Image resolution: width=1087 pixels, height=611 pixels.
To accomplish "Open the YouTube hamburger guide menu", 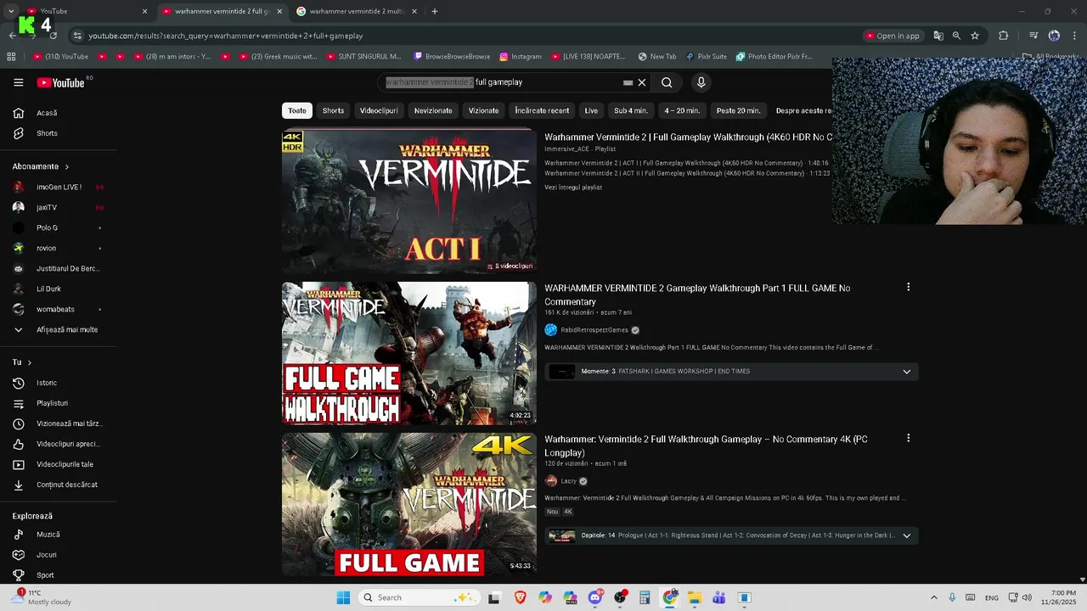I will (18, 82).
